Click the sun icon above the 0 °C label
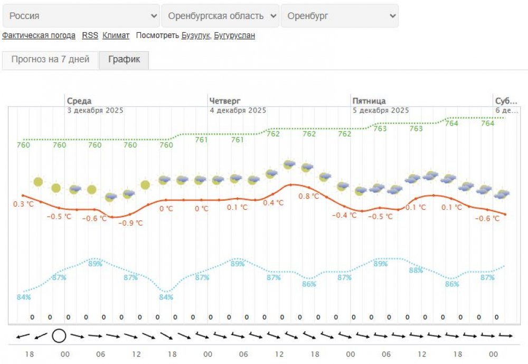Screen dimensions: 528x364 click(145, 184)
